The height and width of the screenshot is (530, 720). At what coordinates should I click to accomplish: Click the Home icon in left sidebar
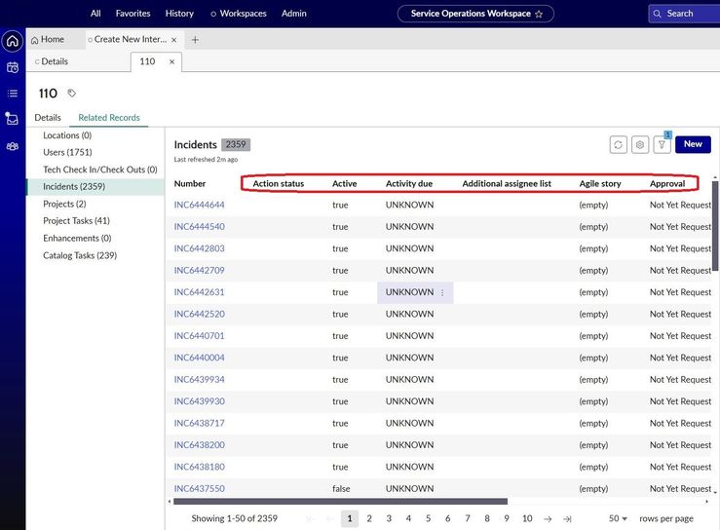[x=13, y=41]
